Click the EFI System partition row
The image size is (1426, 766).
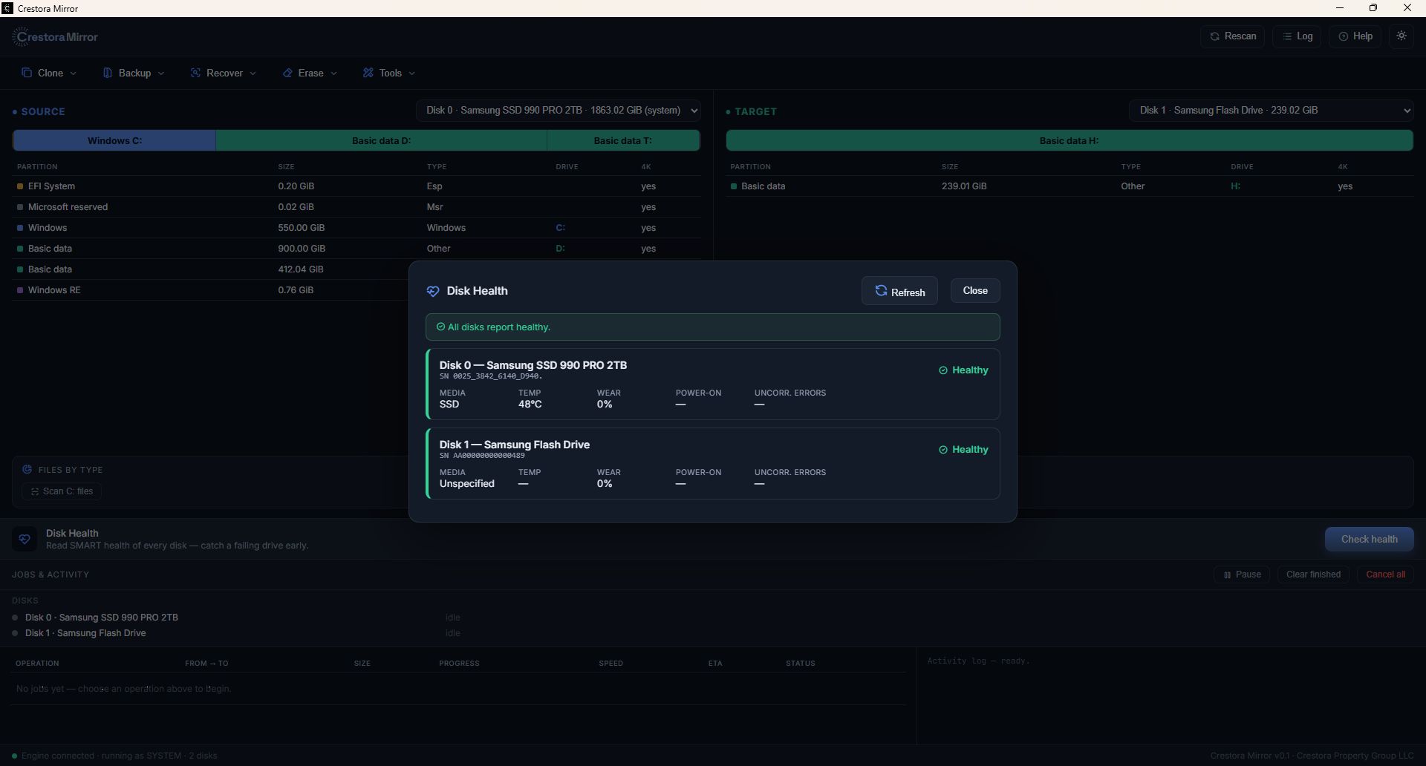click(x=356, y=186)
